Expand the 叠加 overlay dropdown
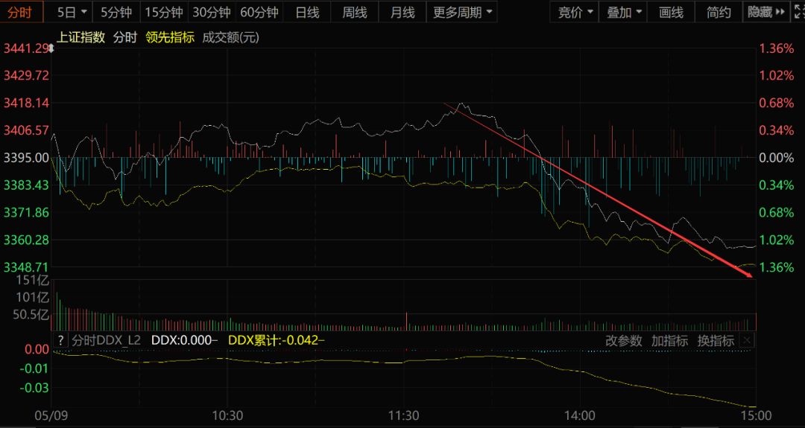 [624, 13]
